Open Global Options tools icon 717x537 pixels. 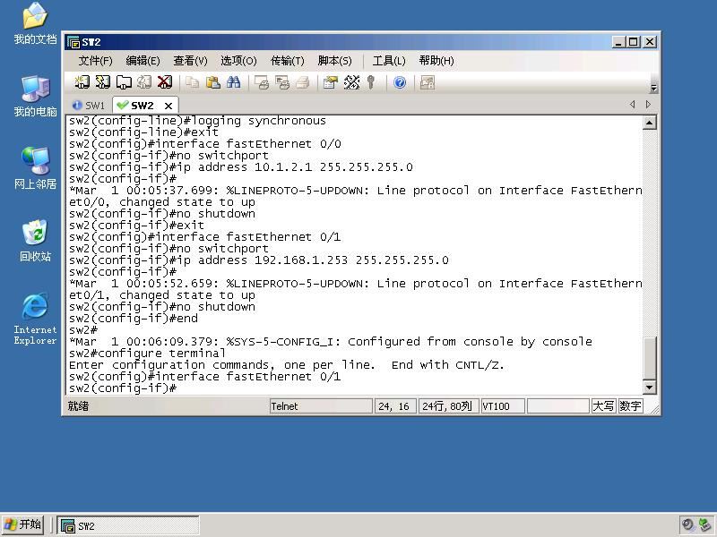pyautogui.click(x=351, y=82)
